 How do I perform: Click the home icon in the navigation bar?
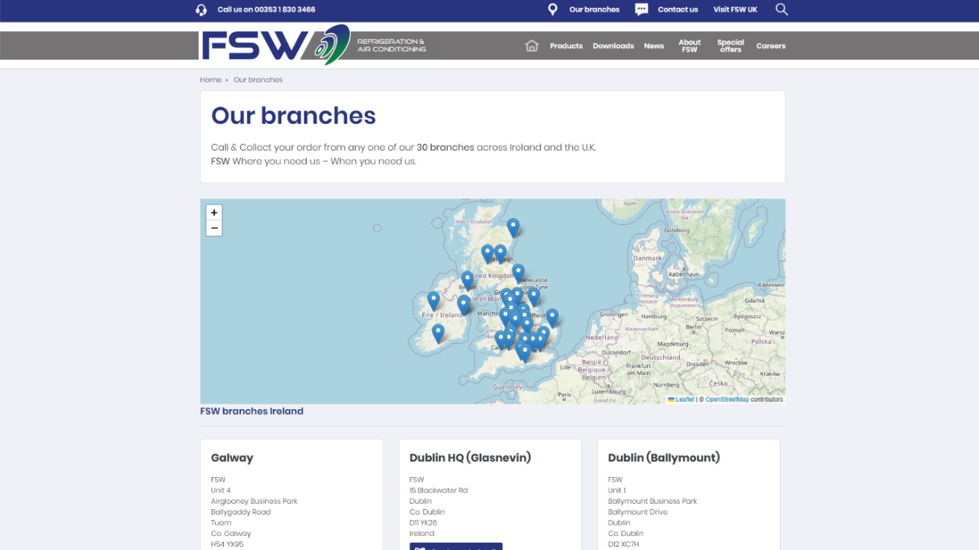531,45
